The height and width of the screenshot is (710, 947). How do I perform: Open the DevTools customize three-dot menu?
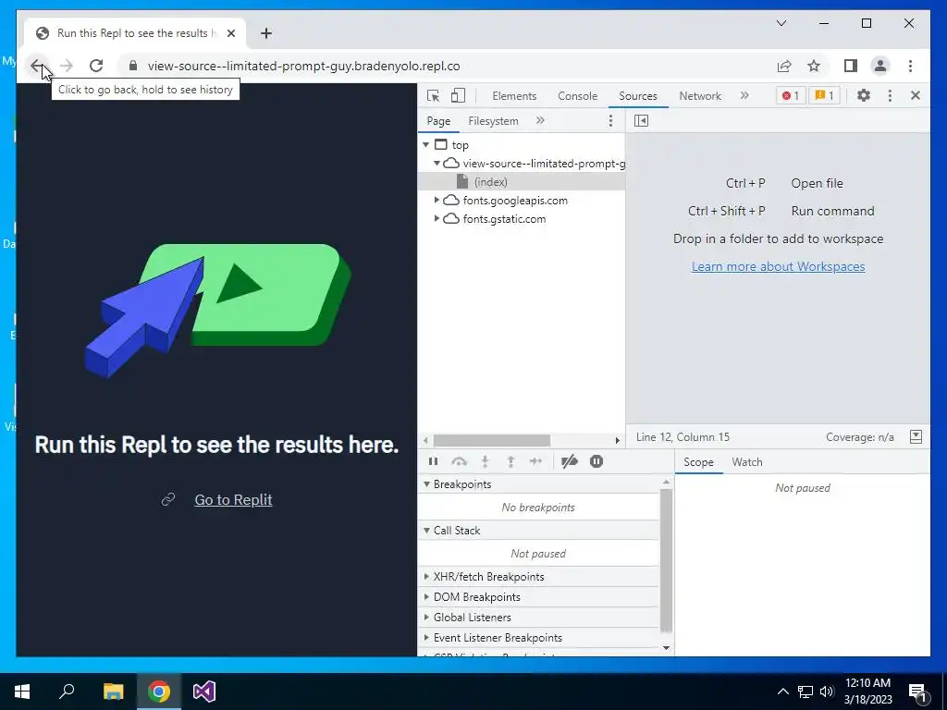click(x=890, y=95)
